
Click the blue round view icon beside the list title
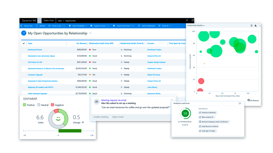[x=24, y=33]
